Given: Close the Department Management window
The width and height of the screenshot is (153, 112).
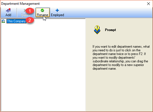Looking at the screenshot, I should tap(148, 4).
